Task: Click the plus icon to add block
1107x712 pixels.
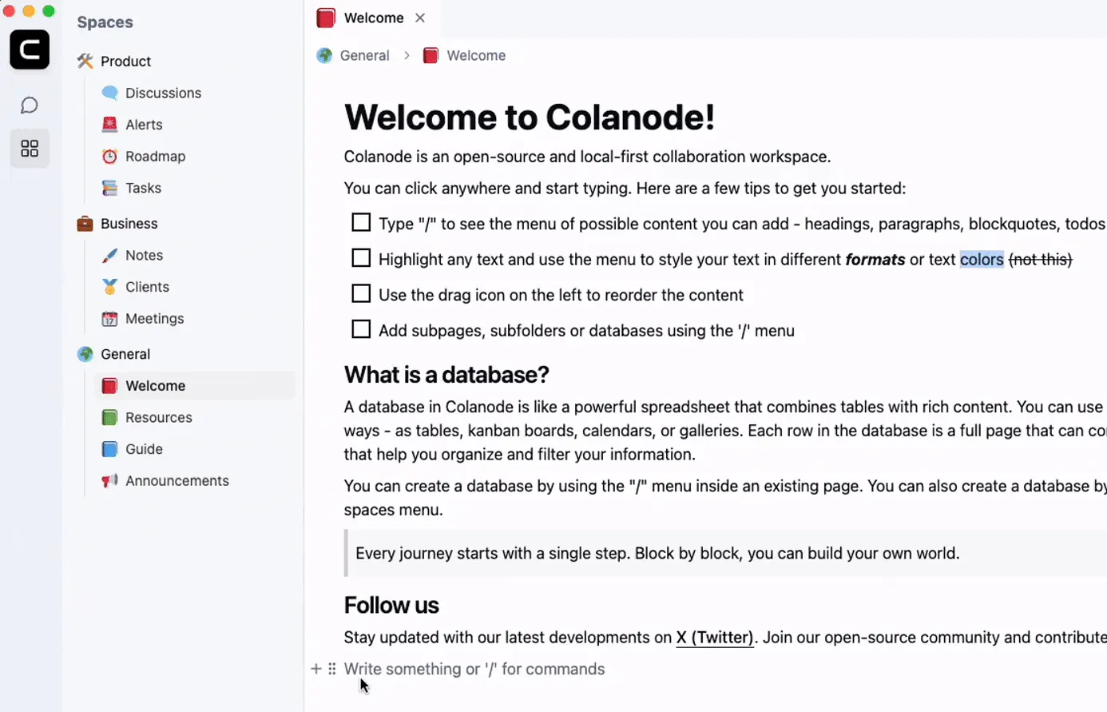Action: pos(316,669)
